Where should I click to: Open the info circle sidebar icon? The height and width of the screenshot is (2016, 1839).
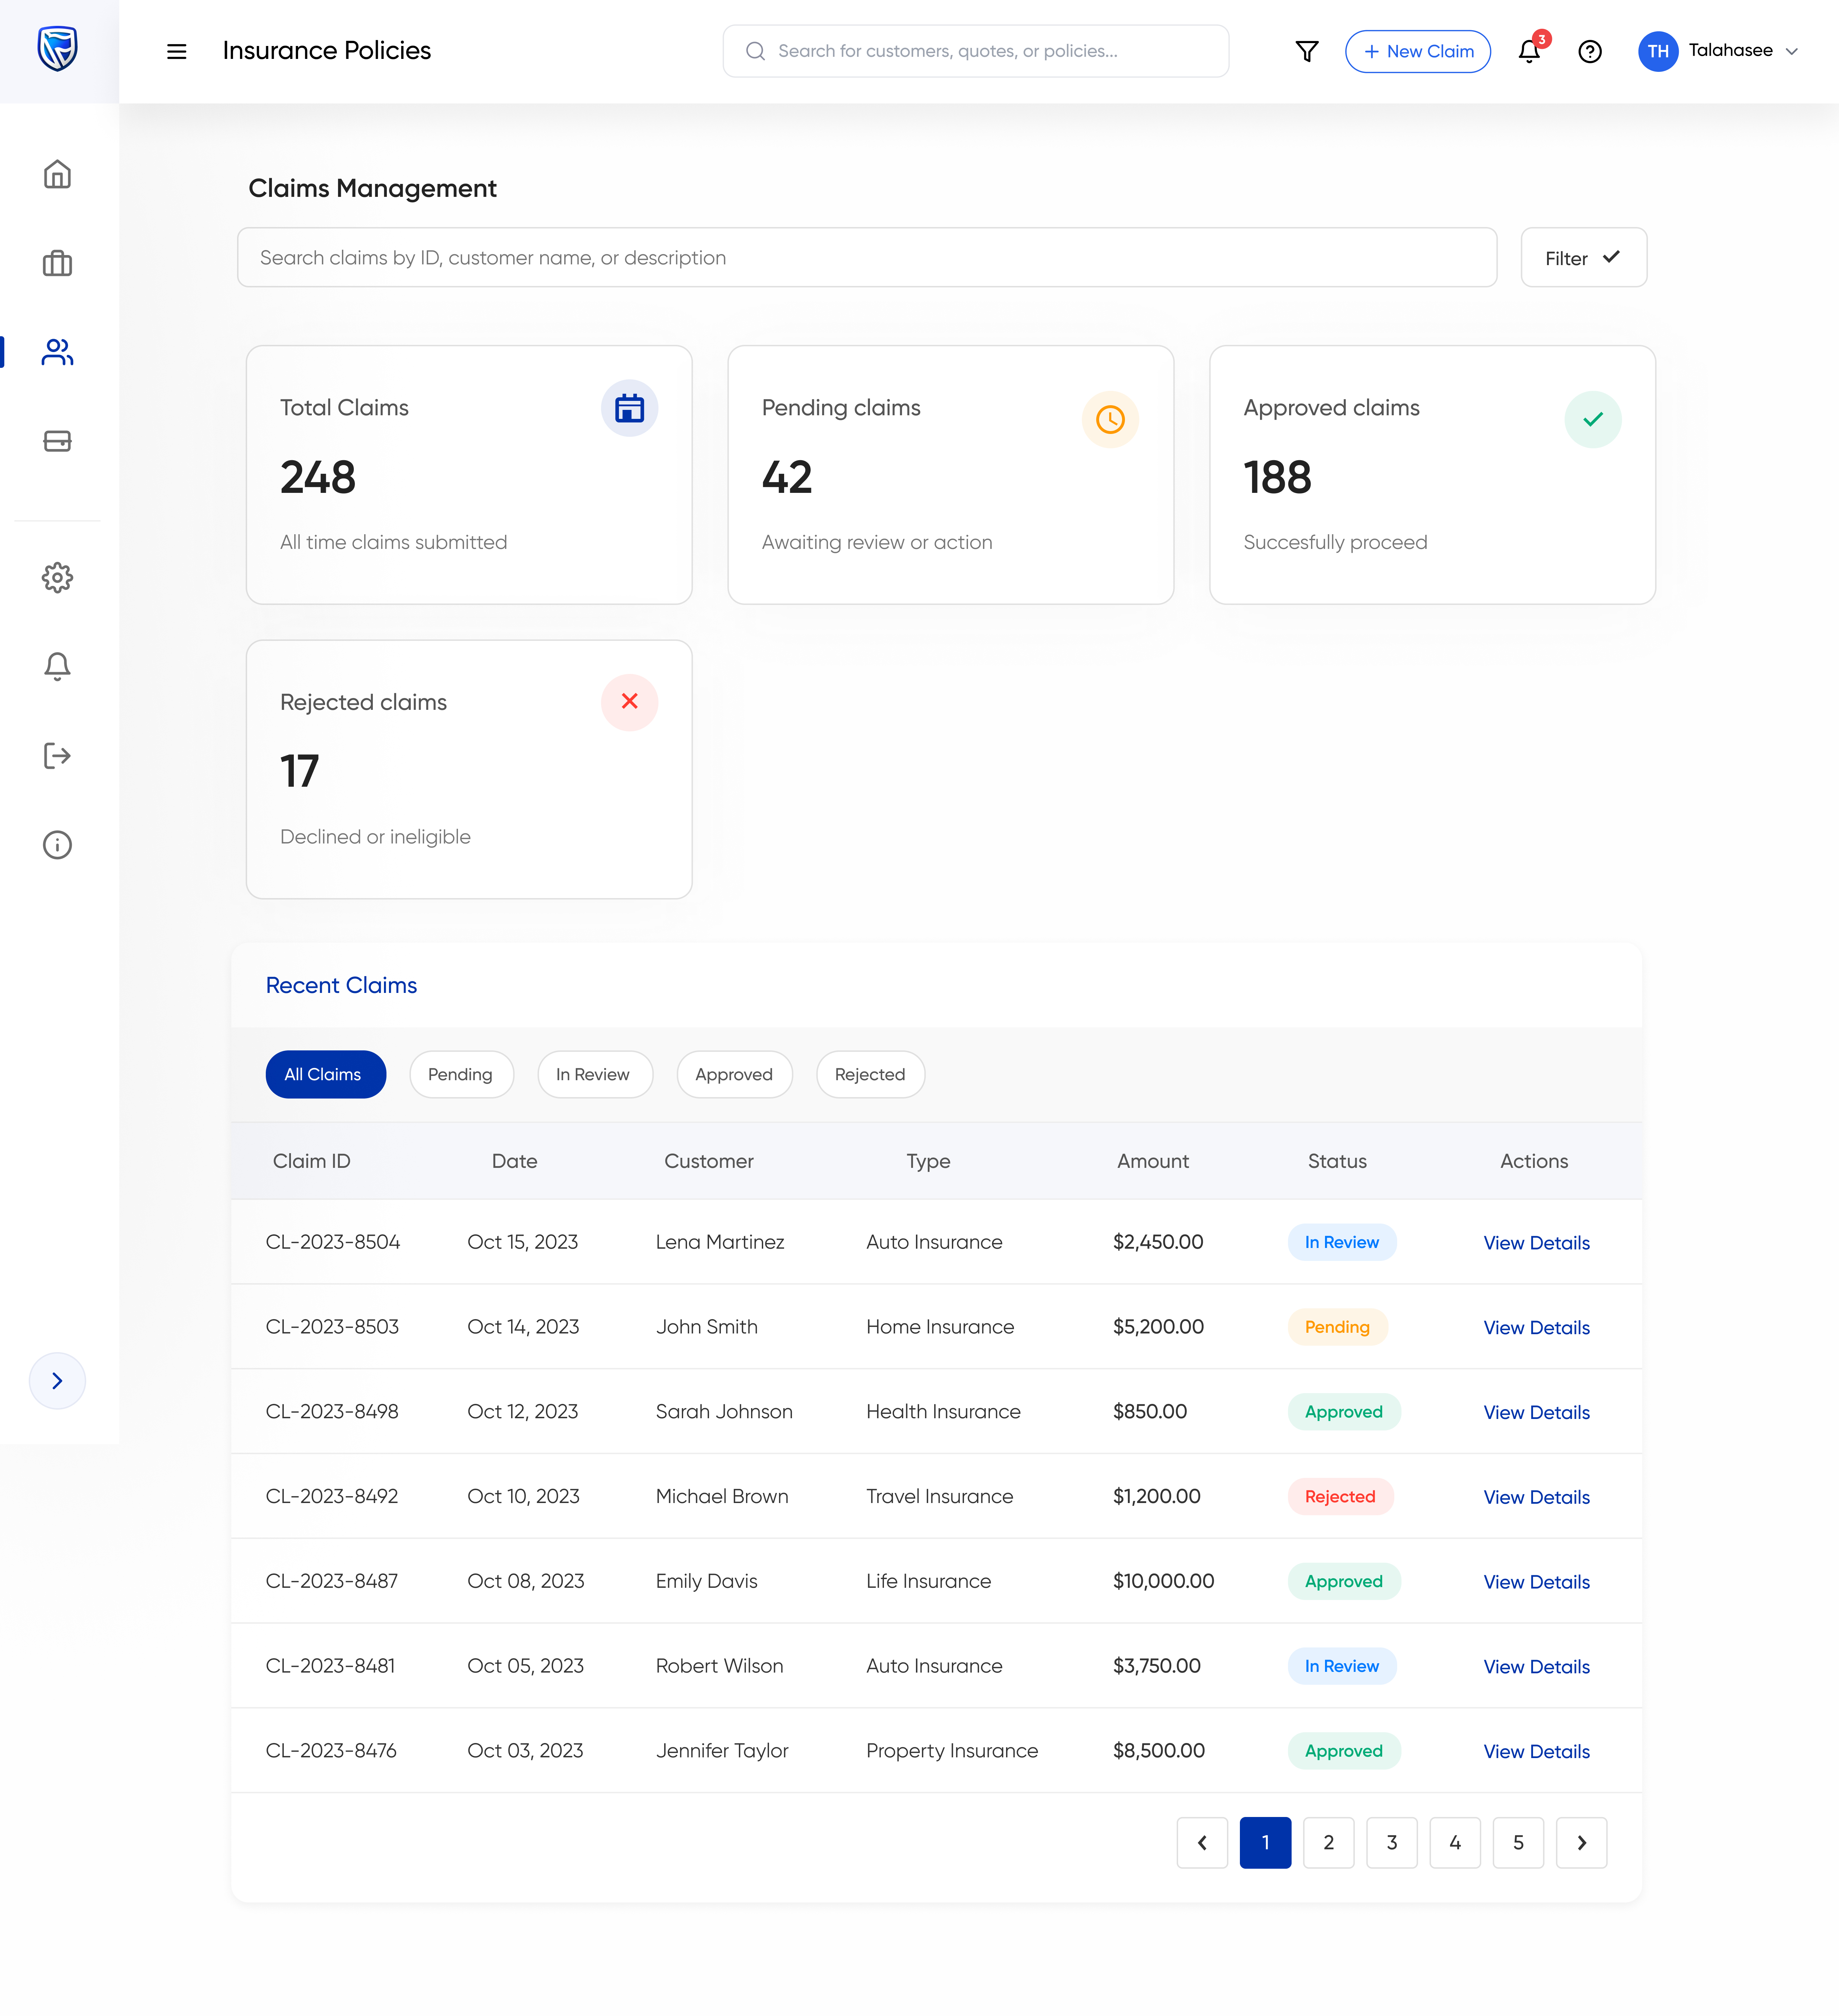point(57,845)
